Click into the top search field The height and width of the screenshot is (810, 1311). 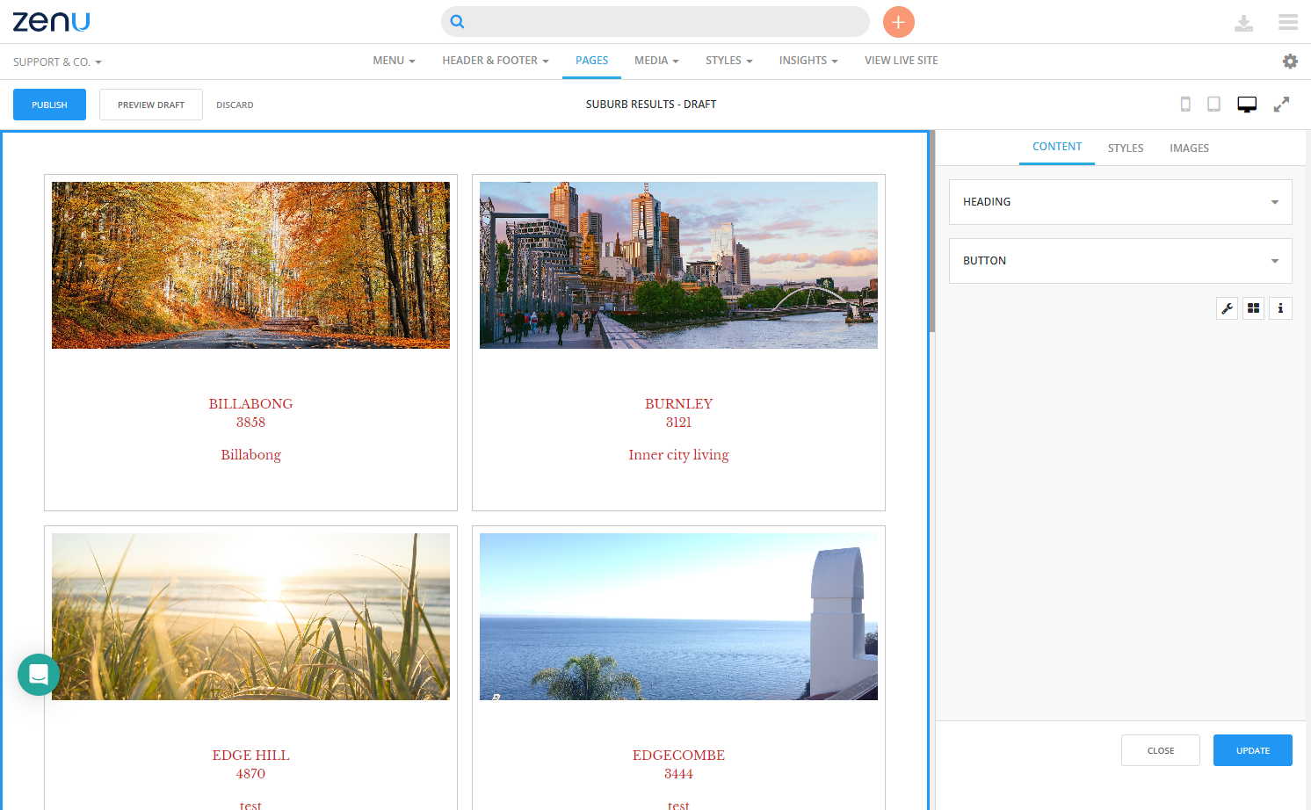(x=655, y=22)
